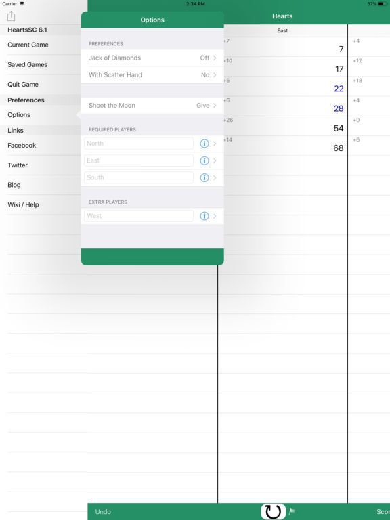Tap the circular refresh arrow button
Viewport: 390px width, 520px height.
coord(273,511)
